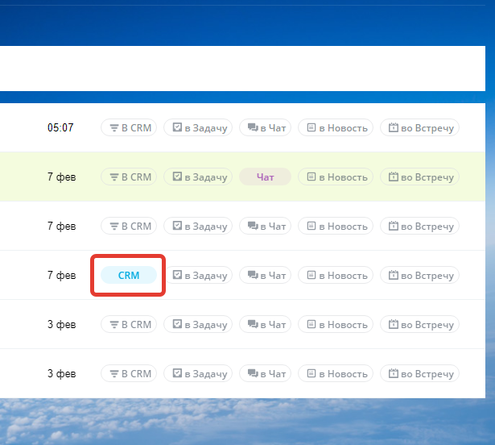Screen dimensions: 495x445
Task: Click 'в Задачу' in the last 3 фев row
Action: point(198,373)
